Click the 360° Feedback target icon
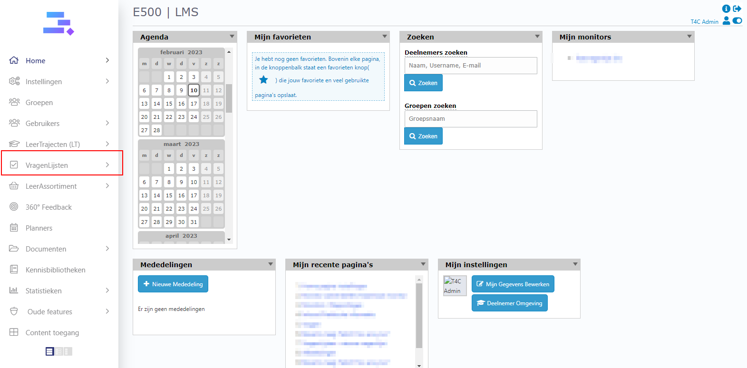This screenshot has height=368, width=747. [14, 207]
